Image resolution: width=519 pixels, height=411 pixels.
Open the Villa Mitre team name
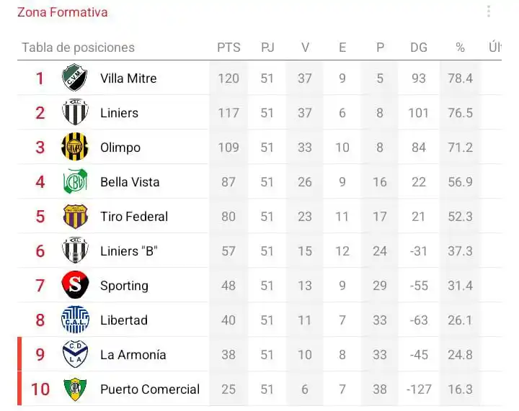(x=128, y=78)
